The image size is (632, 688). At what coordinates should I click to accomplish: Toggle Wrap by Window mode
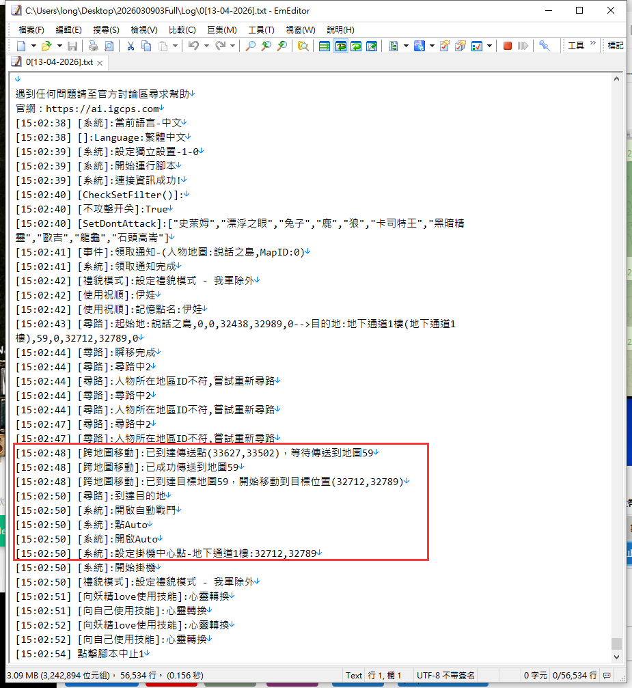[356, 46]
